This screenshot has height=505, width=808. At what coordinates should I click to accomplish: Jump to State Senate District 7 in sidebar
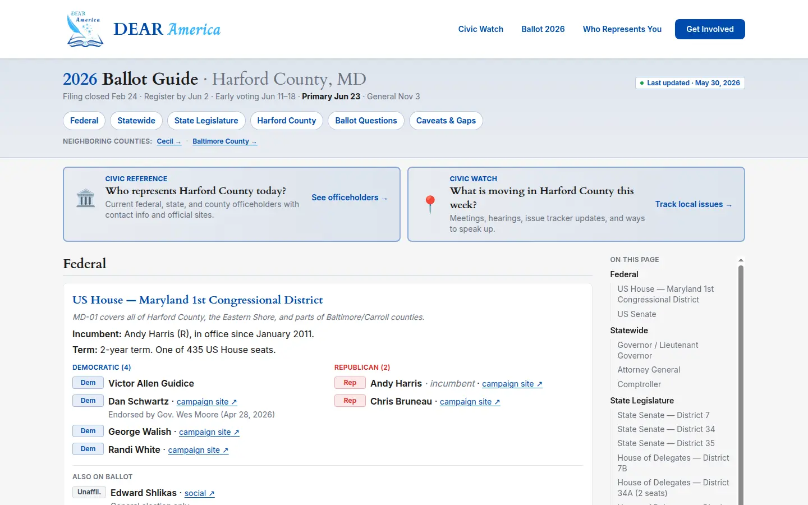(663, 415)
